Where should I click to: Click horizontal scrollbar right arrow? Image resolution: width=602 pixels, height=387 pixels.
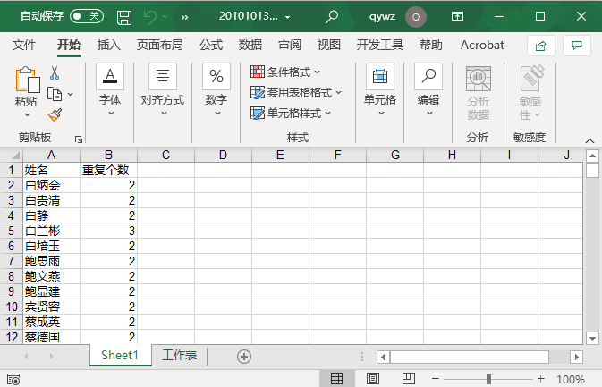(576, 357)
